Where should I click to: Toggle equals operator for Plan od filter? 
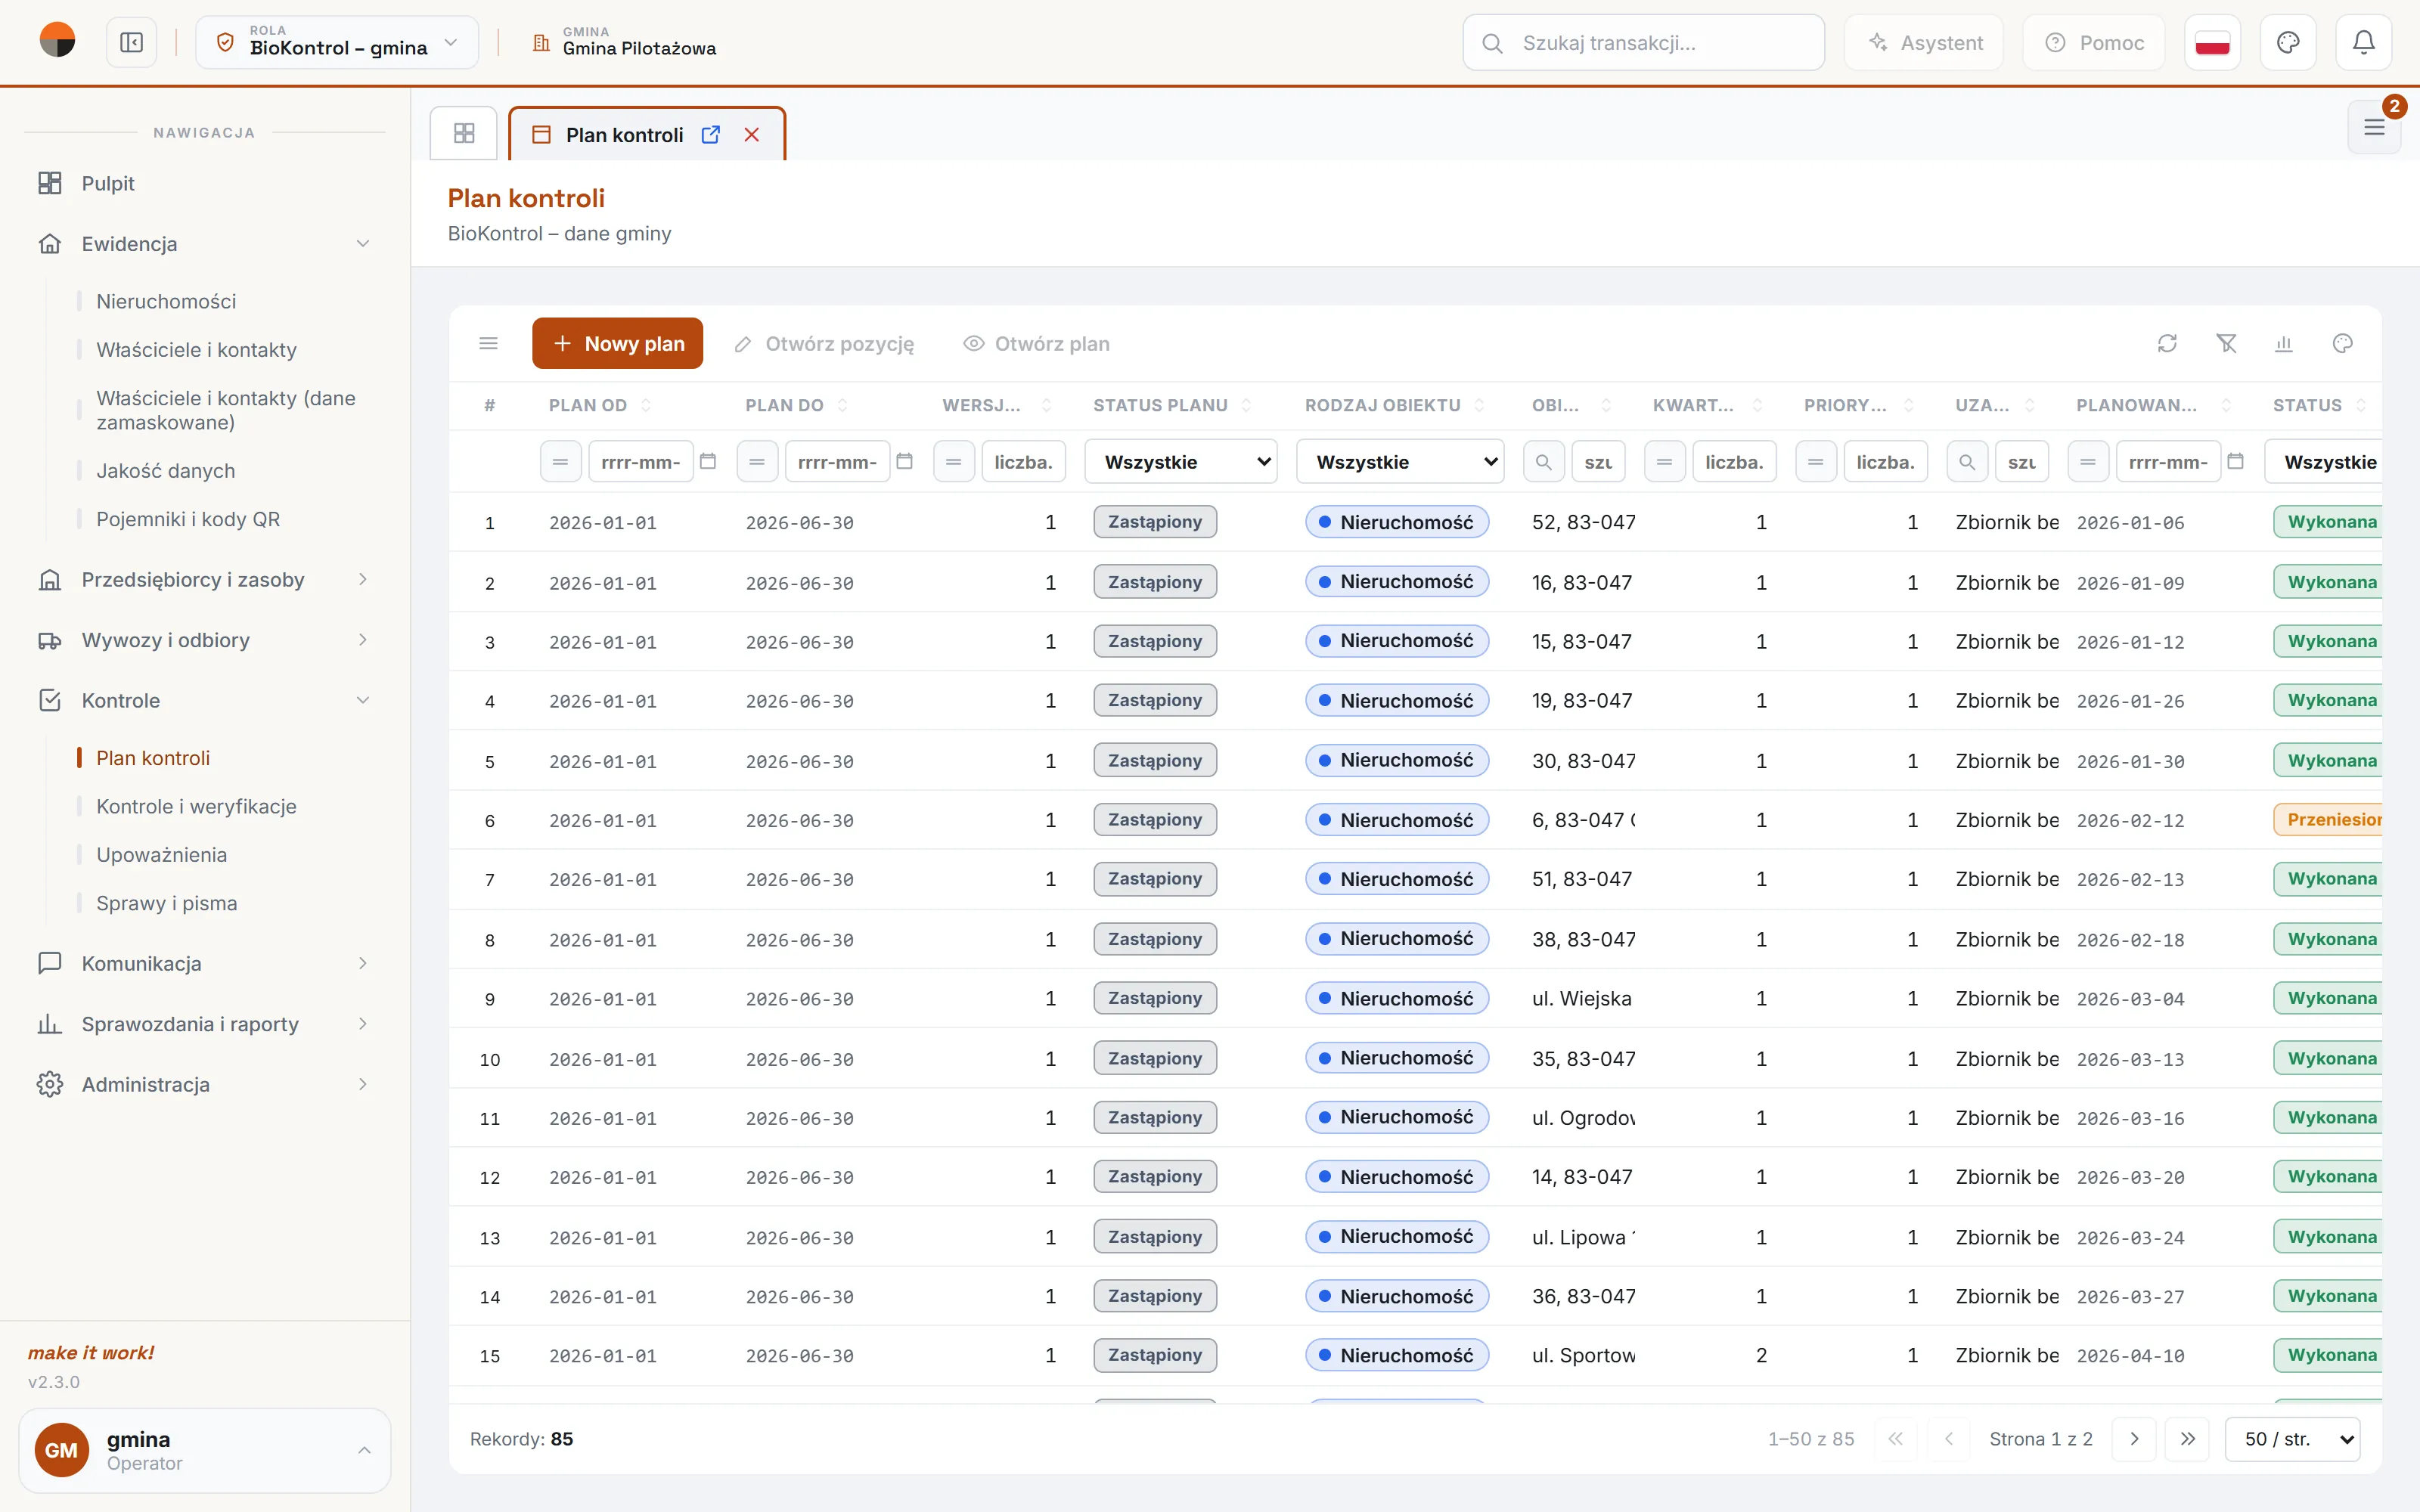coord(561,462)
